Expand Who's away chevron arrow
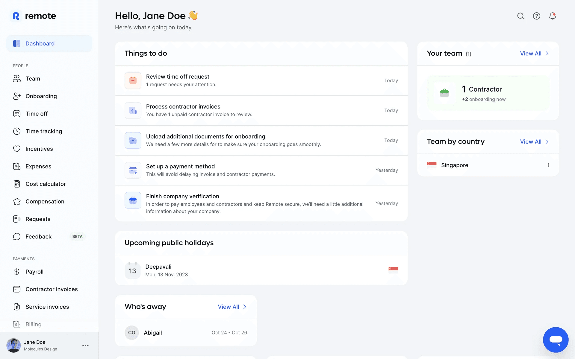The height and width of the screenshot is (359, 575). (245, 307)
